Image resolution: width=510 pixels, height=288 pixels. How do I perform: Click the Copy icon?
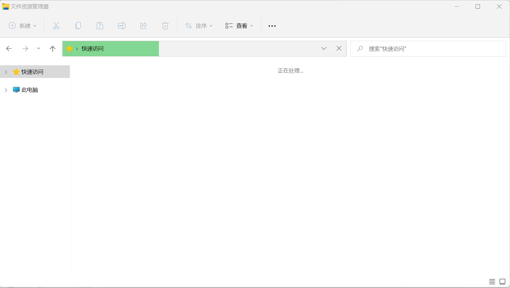[78, 26]
